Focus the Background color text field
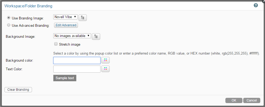 [x=77, y=61]
